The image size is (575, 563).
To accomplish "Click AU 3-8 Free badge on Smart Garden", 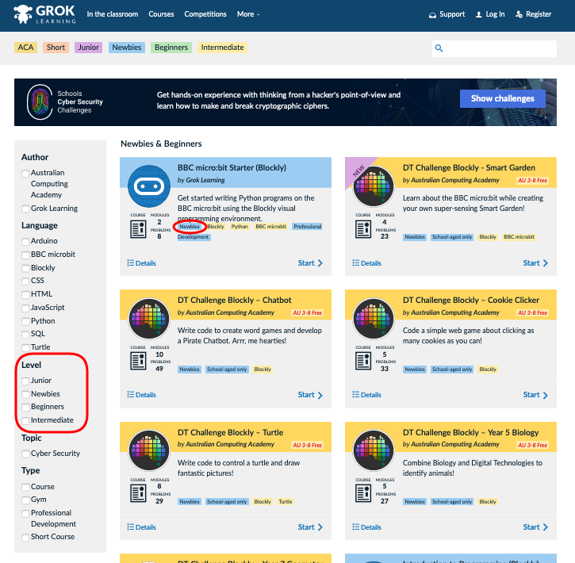I will tap(532, 180).
